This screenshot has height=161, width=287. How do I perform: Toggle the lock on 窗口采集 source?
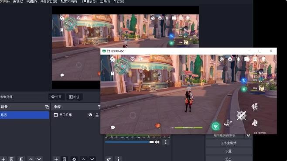pyautogui.click(x=97, y=115)
